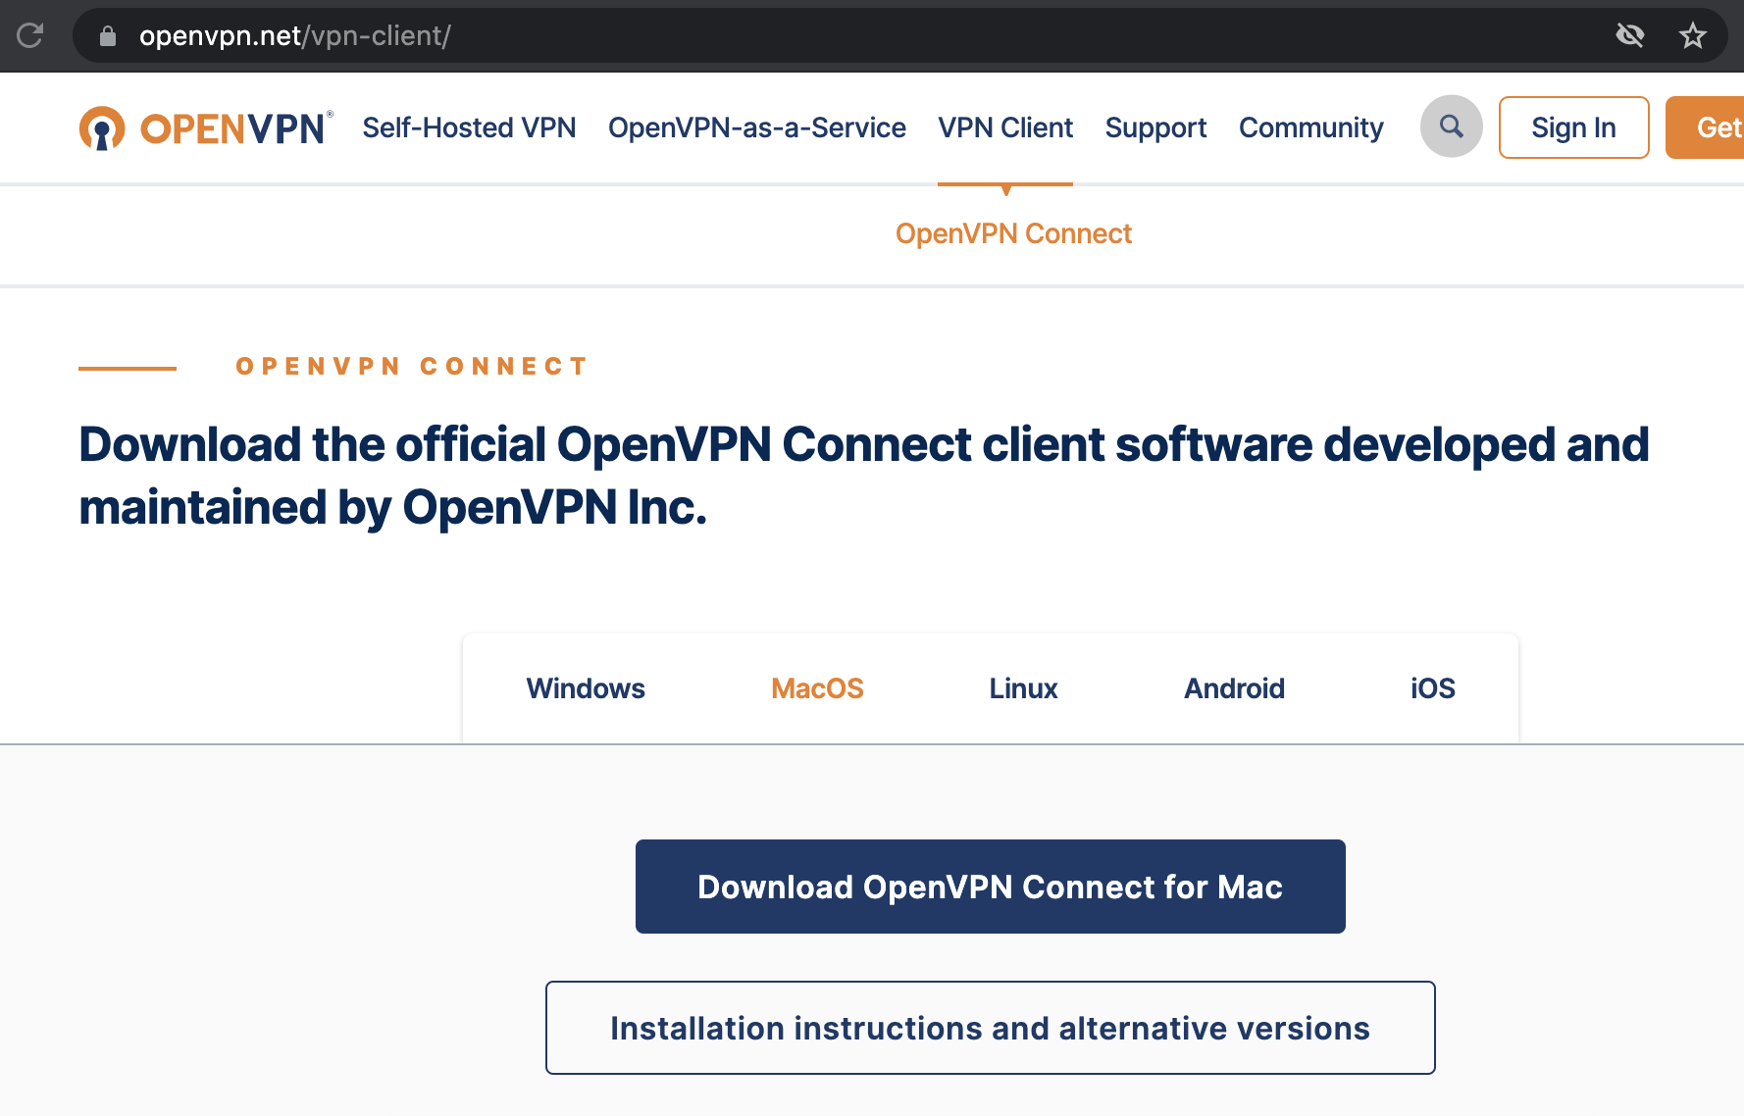Select the Android tab
The width and height of the screenshot is (1744, 1116).
pos(1234,688)
